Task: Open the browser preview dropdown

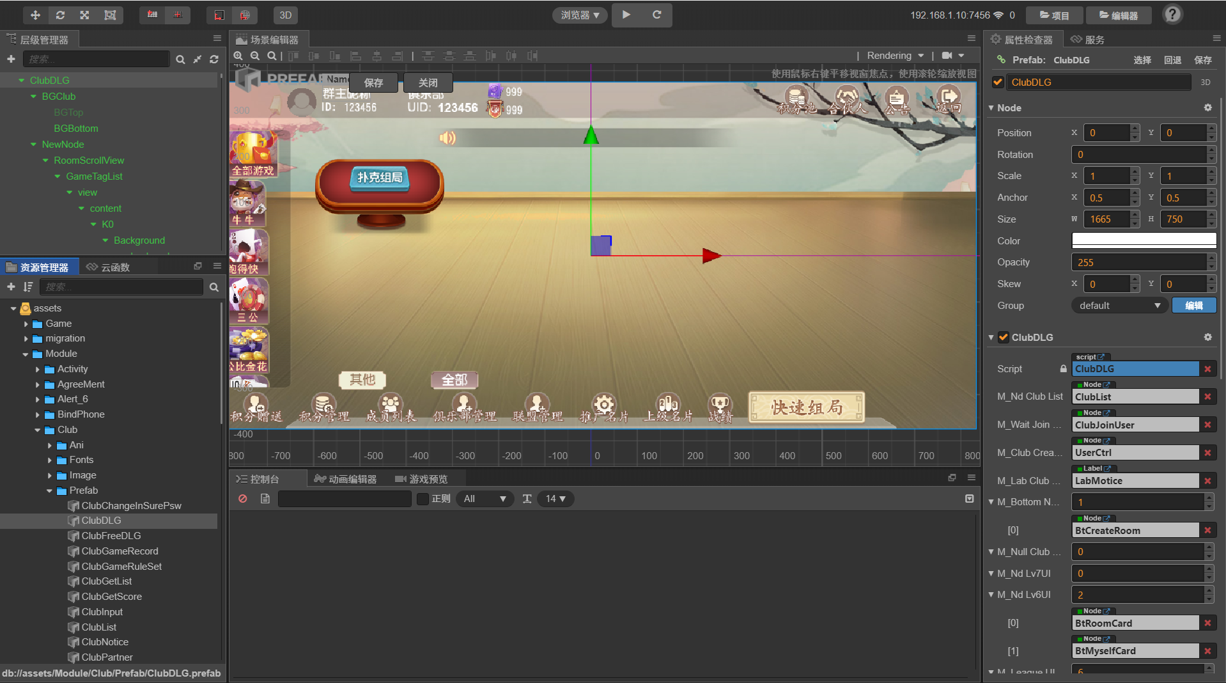Action: pos(580,15)
